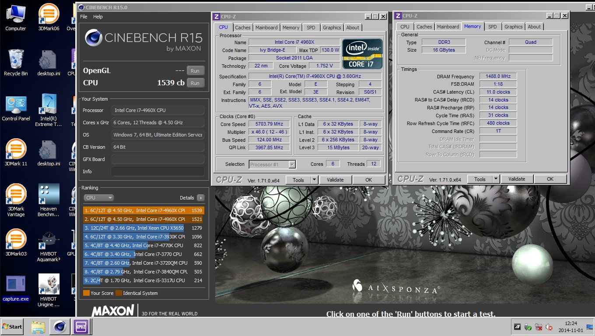
Task: Click the network tray icon
Action: pos(539,327)
